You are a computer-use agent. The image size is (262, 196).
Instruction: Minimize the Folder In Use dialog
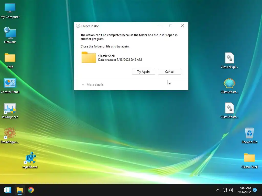[159, 26]
